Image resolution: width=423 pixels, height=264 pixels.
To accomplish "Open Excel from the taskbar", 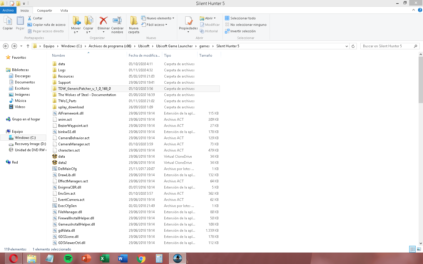I will click(105, 258).
